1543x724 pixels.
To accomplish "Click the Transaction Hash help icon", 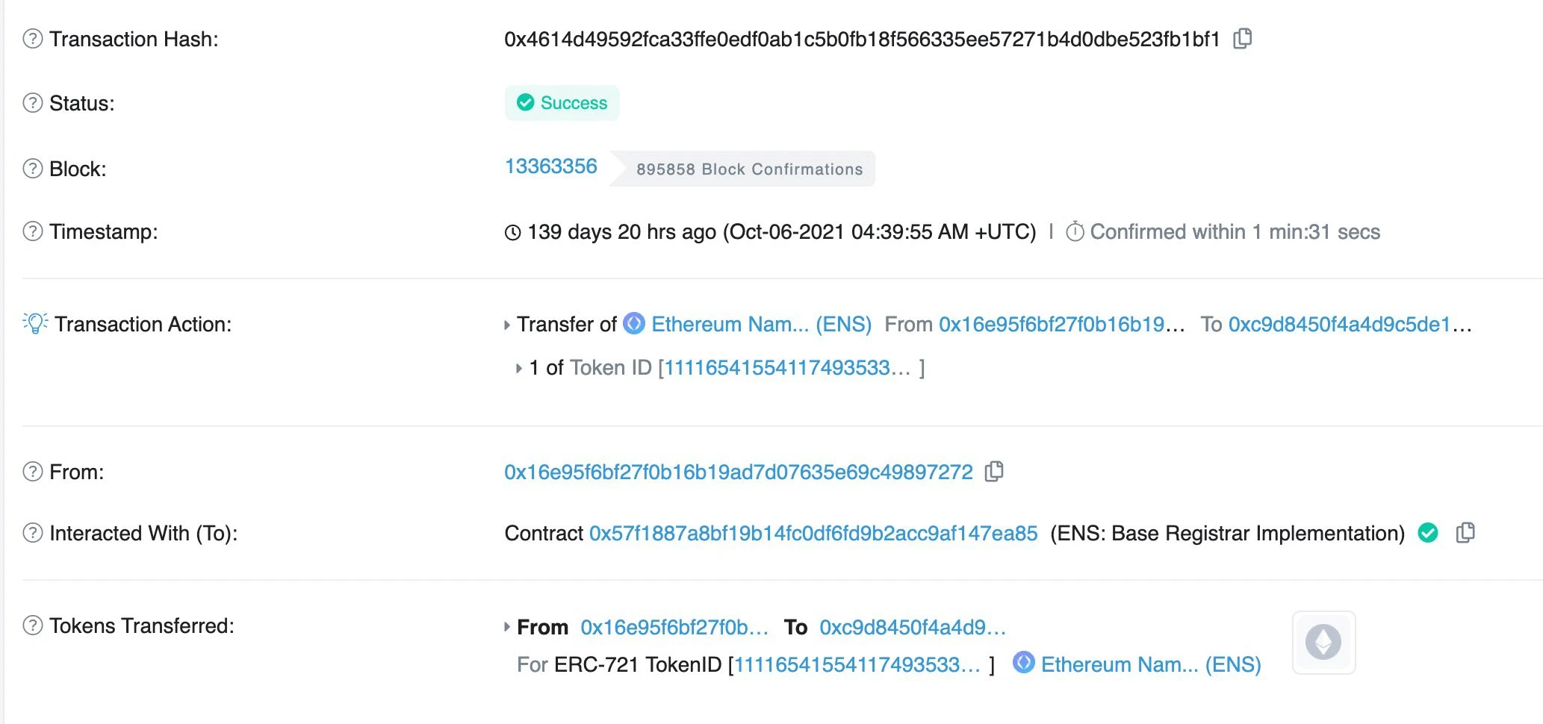I will coord(33,39).
